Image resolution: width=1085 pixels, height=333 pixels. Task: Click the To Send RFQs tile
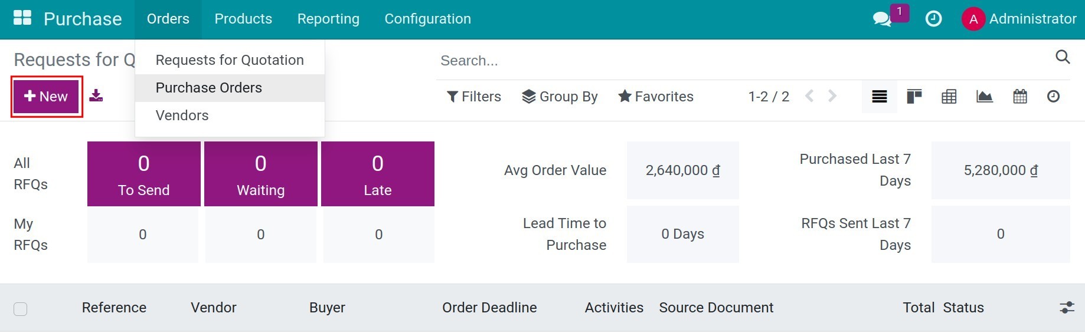coord(144,174)
